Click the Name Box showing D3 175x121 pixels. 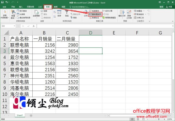[x=7, y=26]
